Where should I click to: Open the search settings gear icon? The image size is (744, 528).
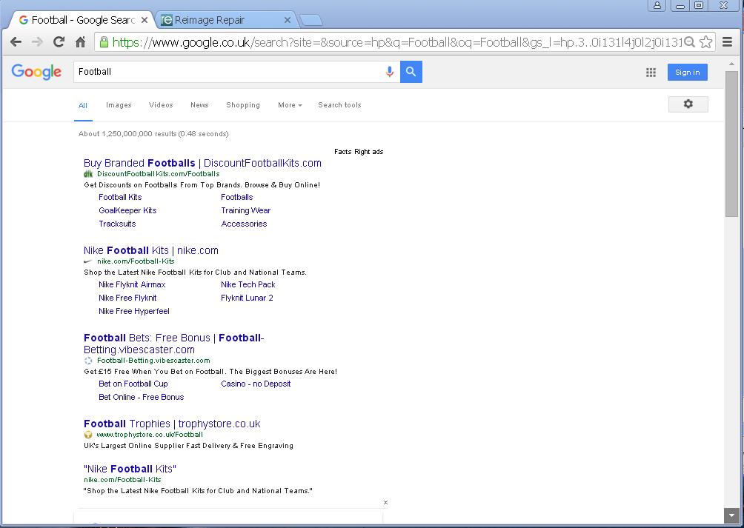point(688,104)
